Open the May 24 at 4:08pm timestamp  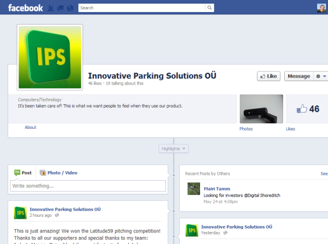tap(221, 201)
